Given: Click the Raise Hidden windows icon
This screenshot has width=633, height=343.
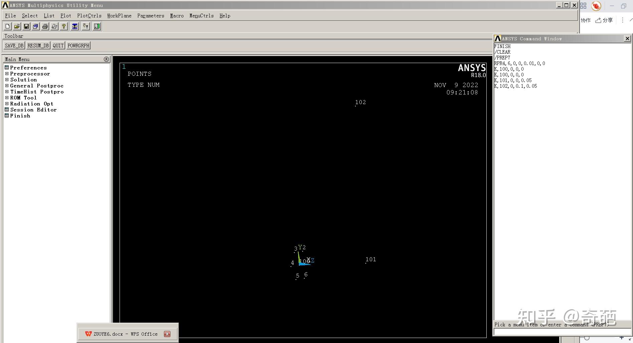Looking at the screenshot, I should tap(75, 26).
